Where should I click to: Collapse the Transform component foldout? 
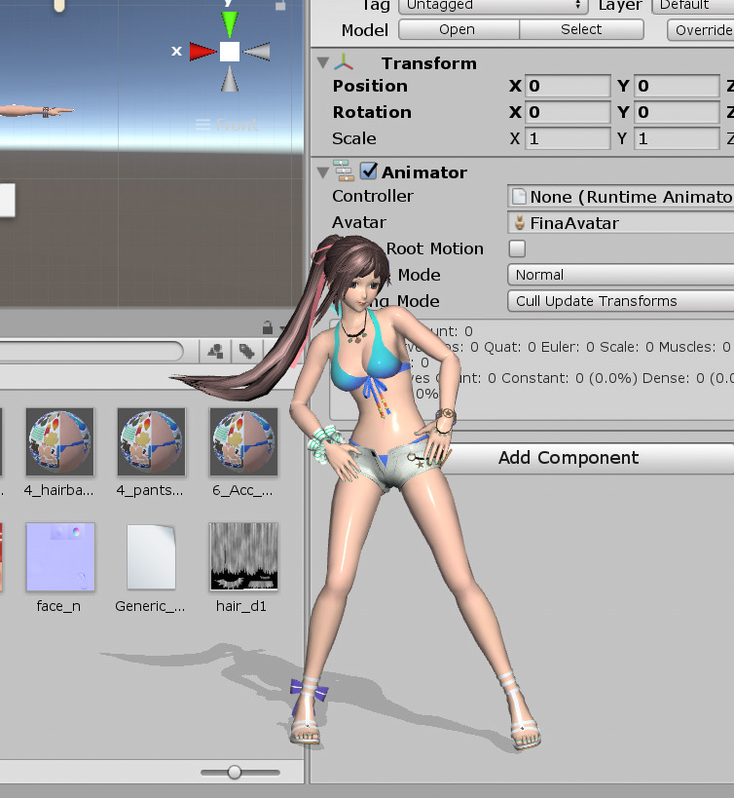point(323,63)
